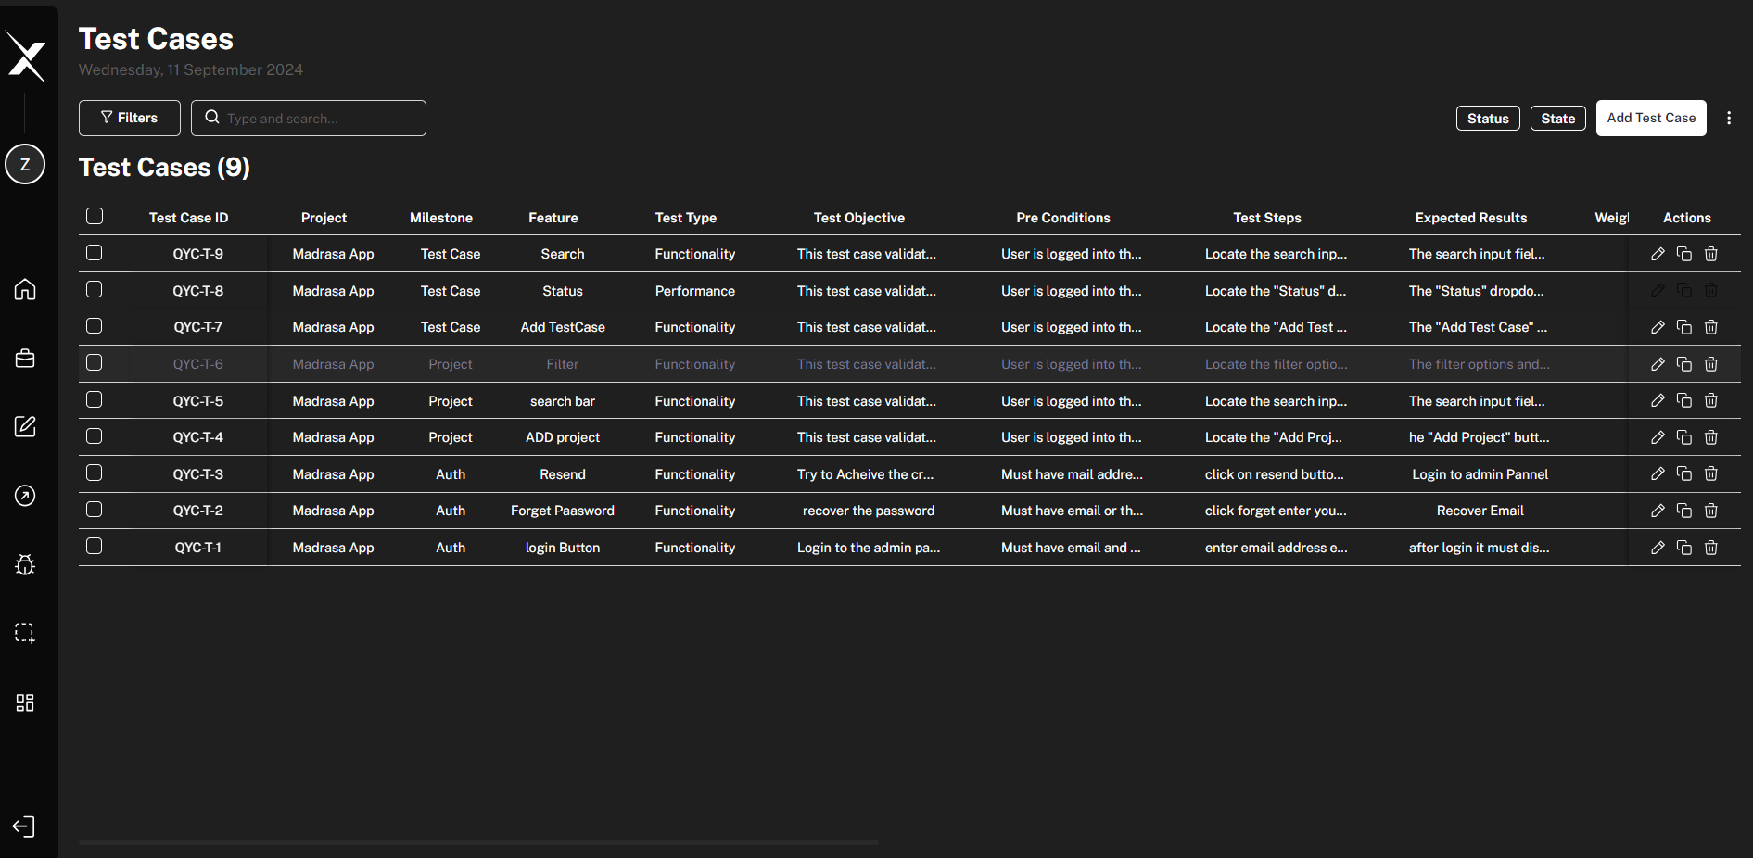Edit test case QYC-T-3

(x=1658, y=473)
